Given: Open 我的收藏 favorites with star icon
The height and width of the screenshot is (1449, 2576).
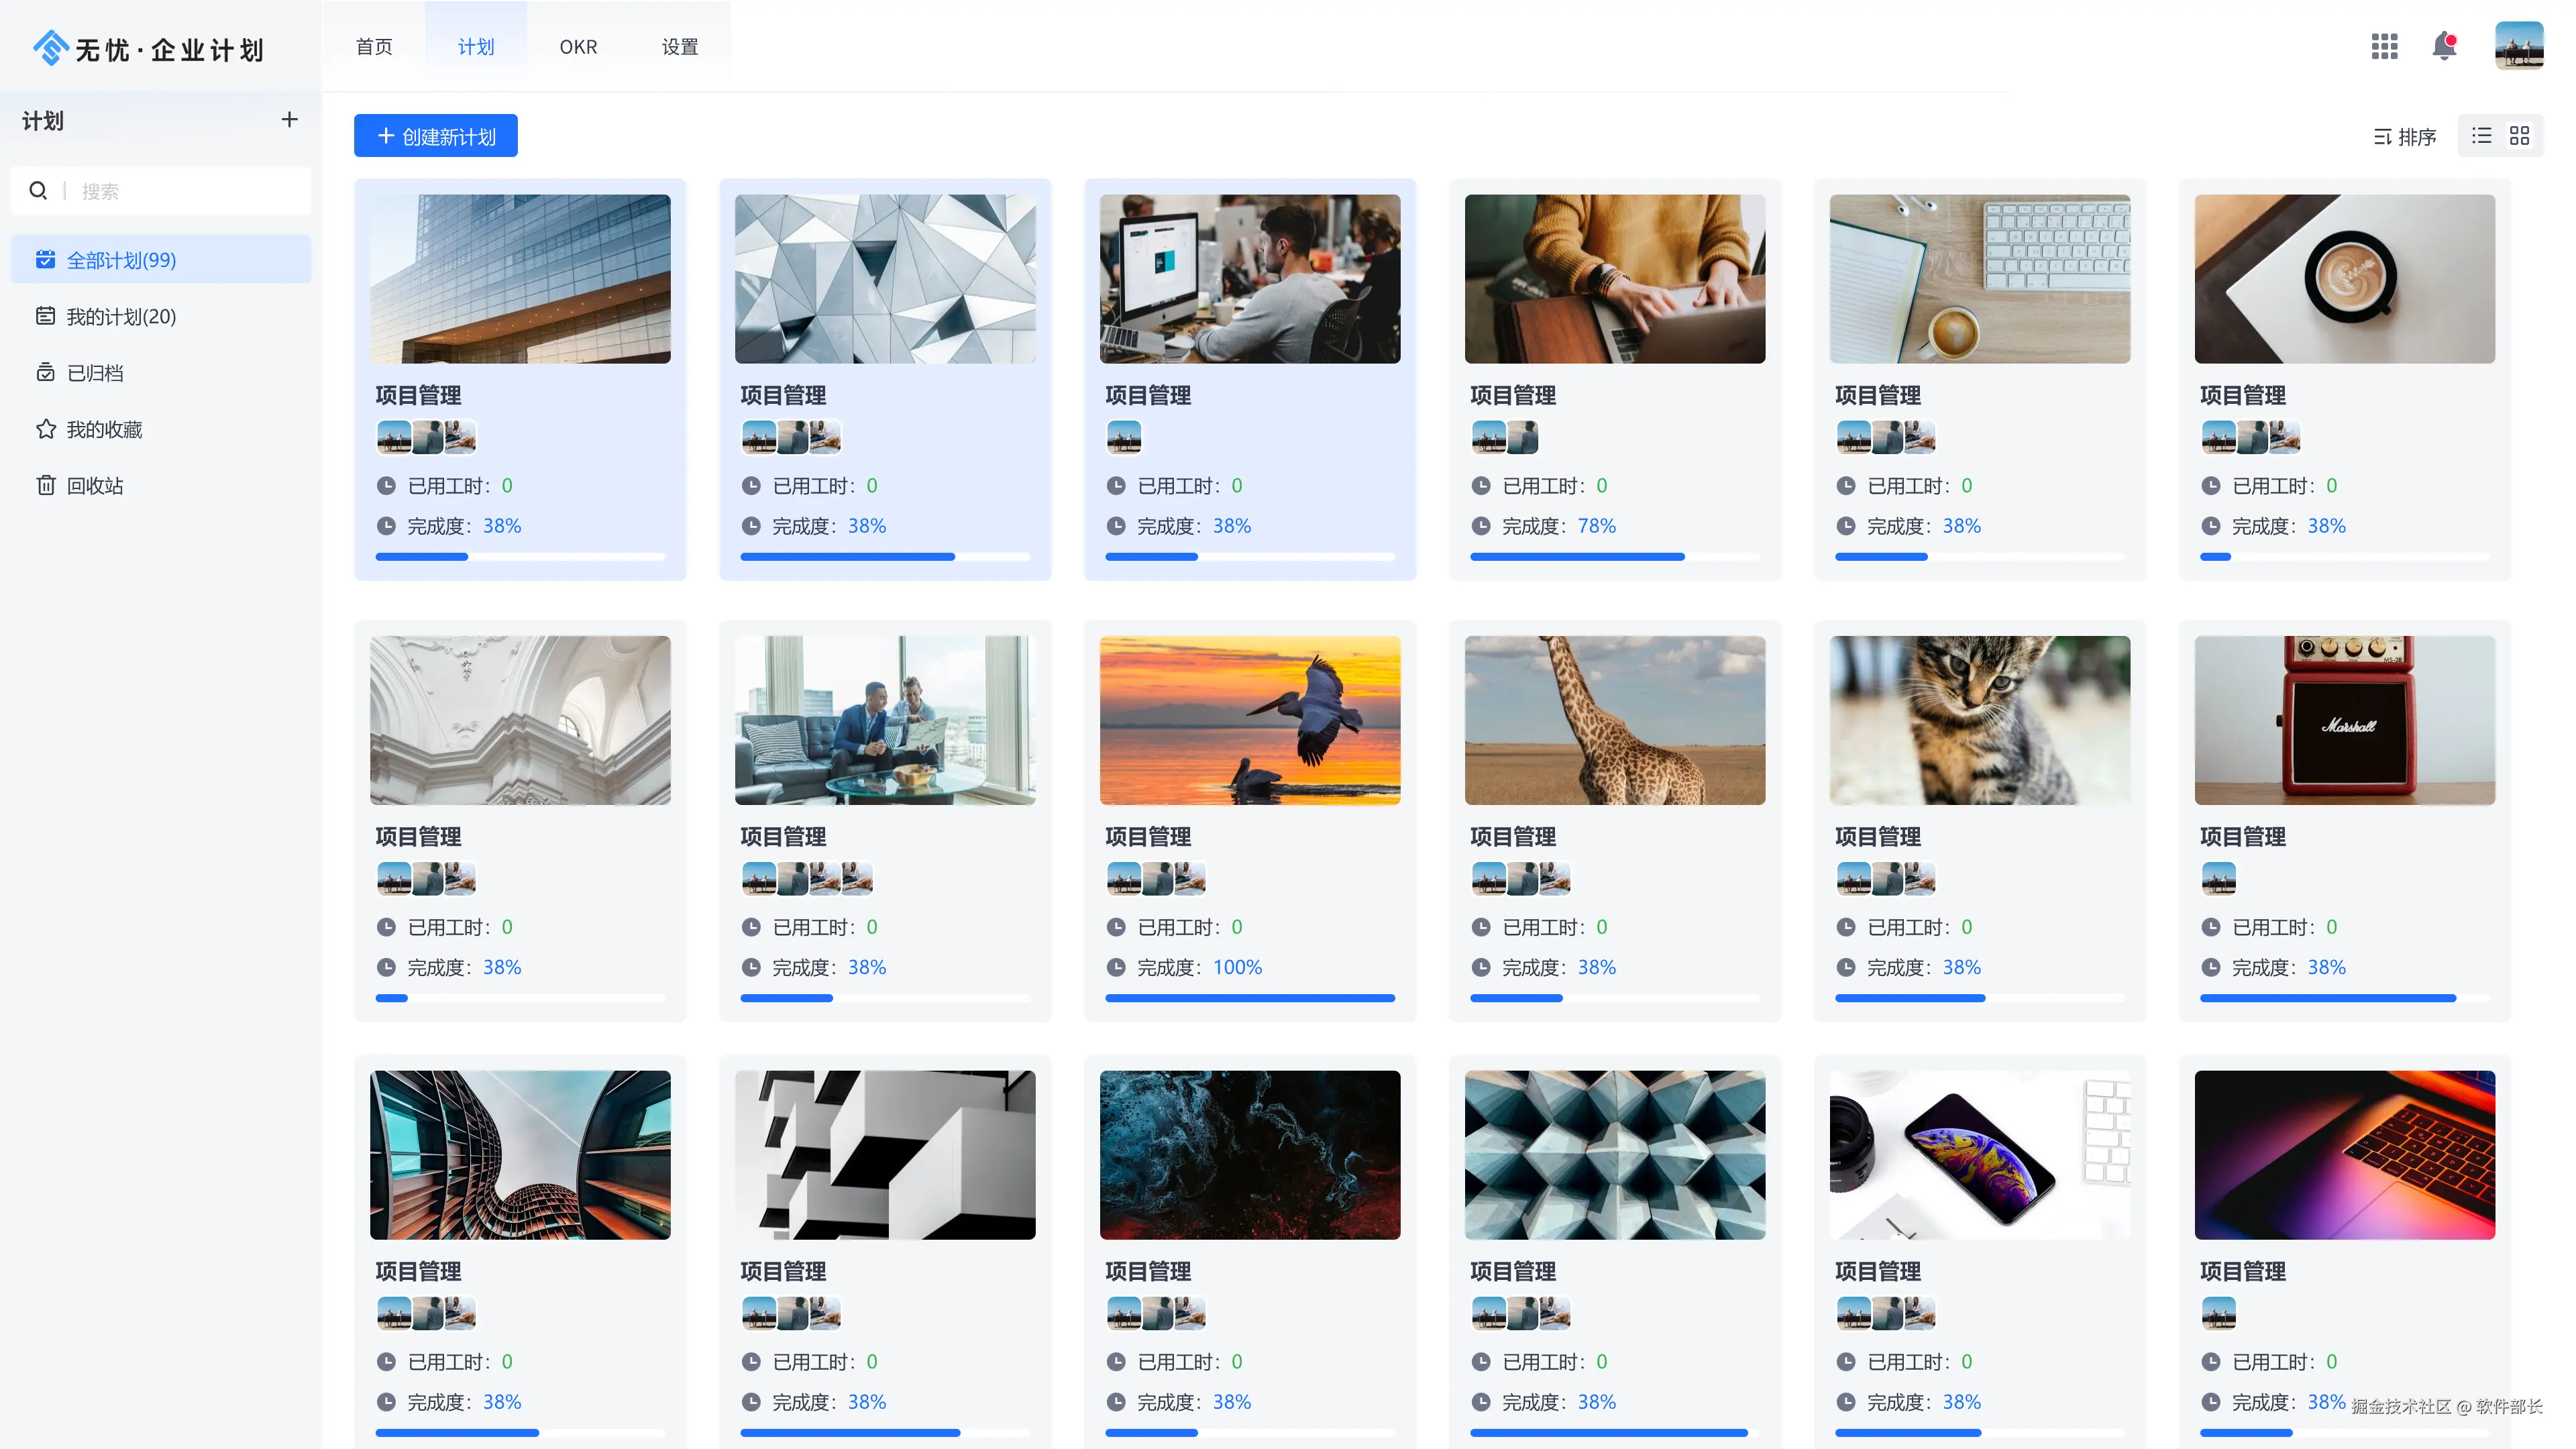Looking at the screenshot, I should click(103, 429).
